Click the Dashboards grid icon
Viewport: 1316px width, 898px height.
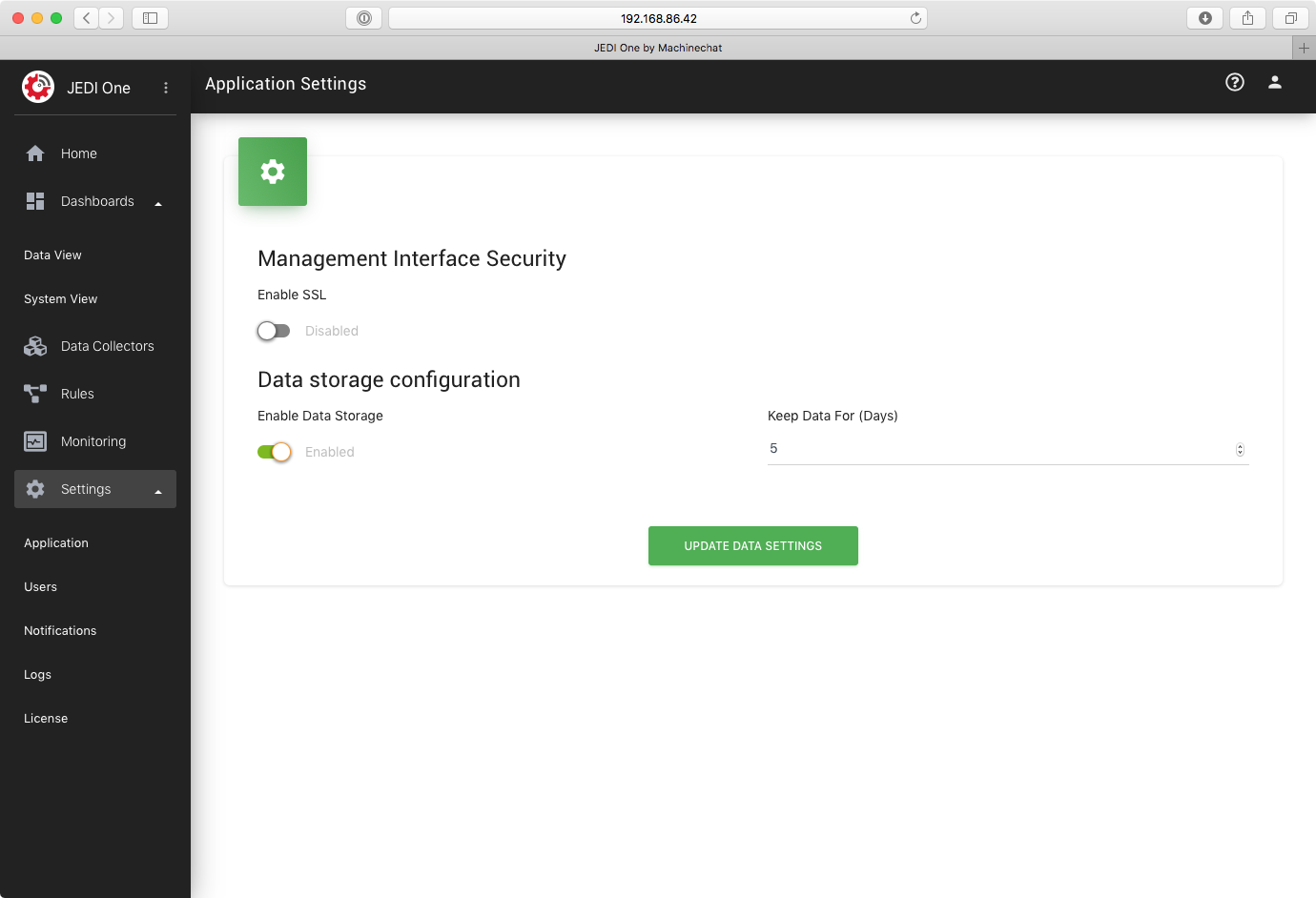35,201
